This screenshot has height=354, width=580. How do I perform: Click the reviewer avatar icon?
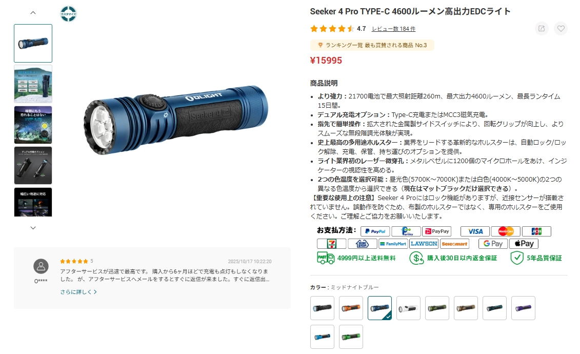(41, 266)
